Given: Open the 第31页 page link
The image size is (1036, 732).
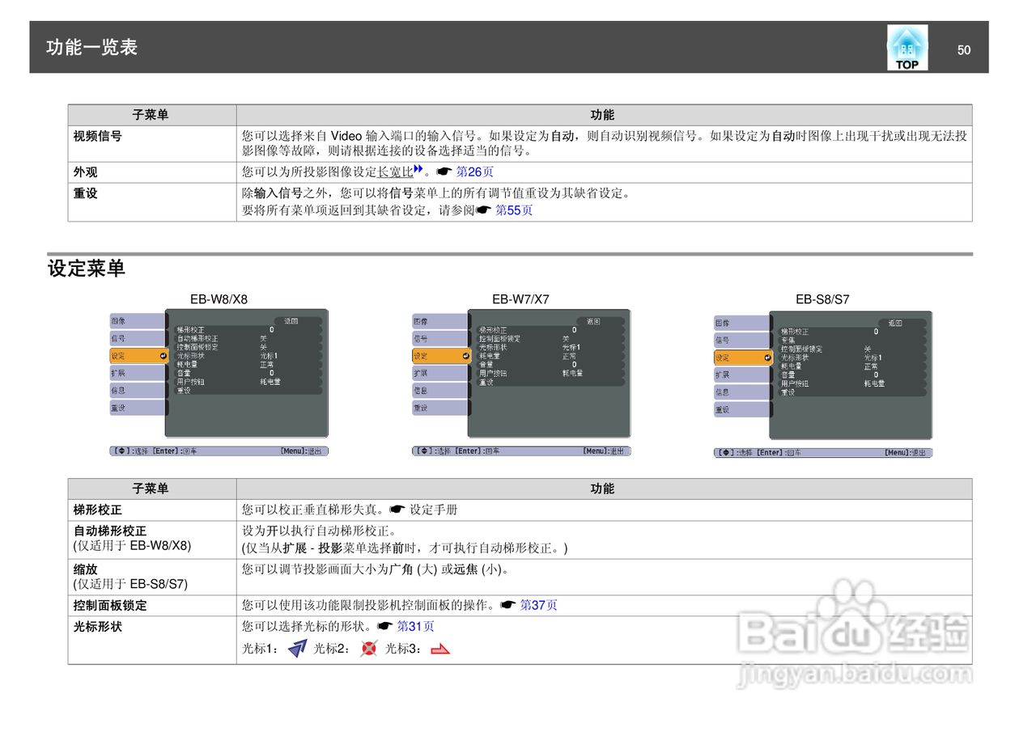Looking at the screenshot, I should click(x=415, y=626).
